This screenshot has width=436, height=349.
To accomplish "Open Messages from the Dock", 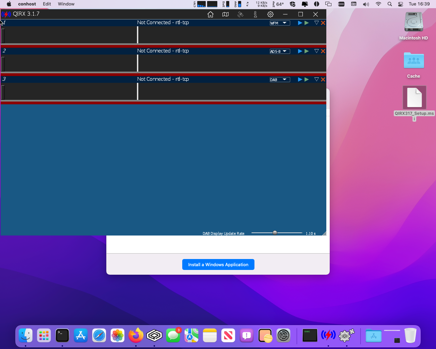I will click(173, 336).
